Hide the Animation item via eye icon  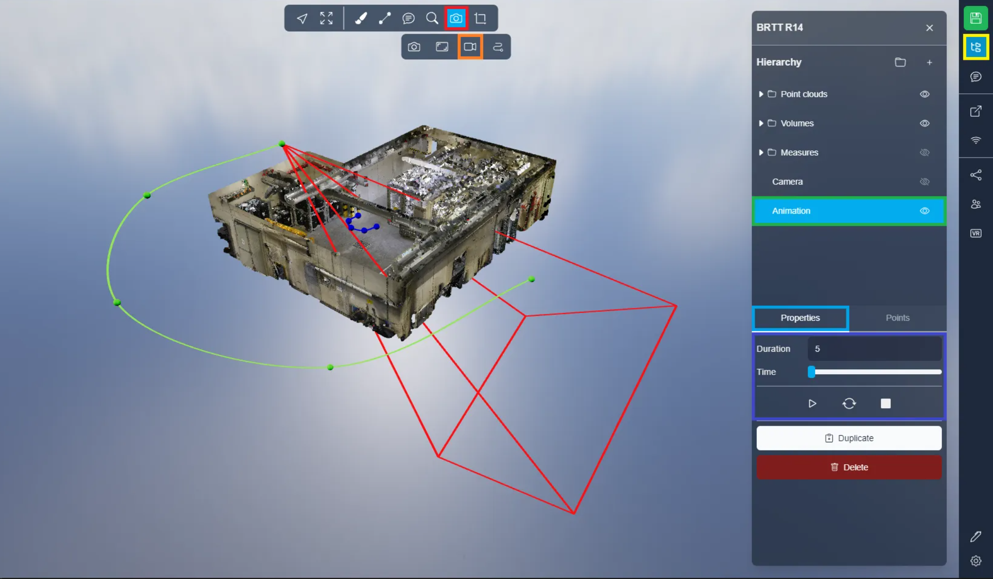pos(924,211)
